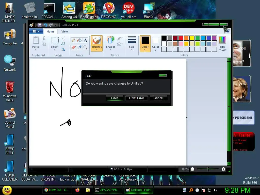Image resolution: width=260 pixels, height=195 pixels.
Task: Pick the green color swatch
Action: coord(198,38)
